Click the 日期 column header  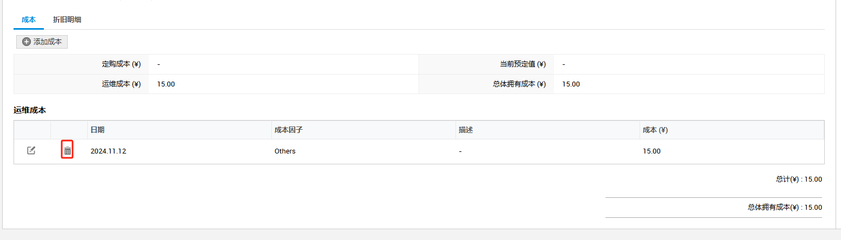pos(97,130)
